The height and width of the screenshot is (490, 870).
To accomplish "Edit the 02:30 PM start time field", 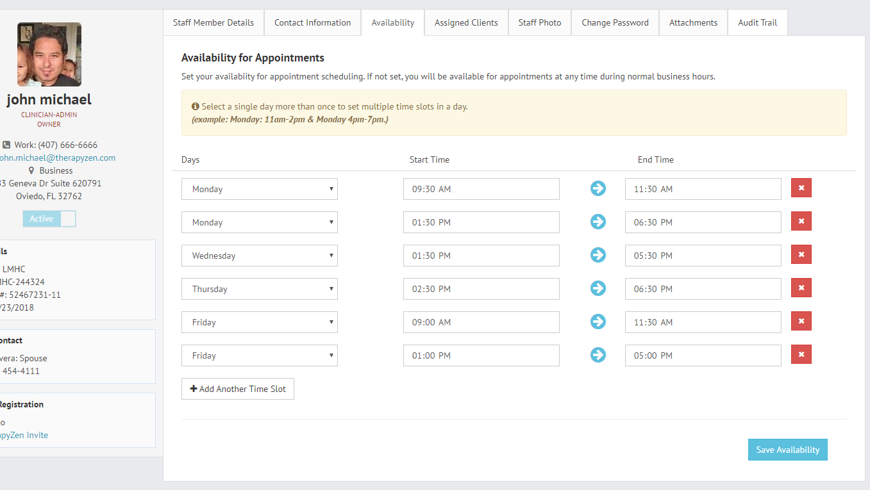I will click(x=481, y=289).
